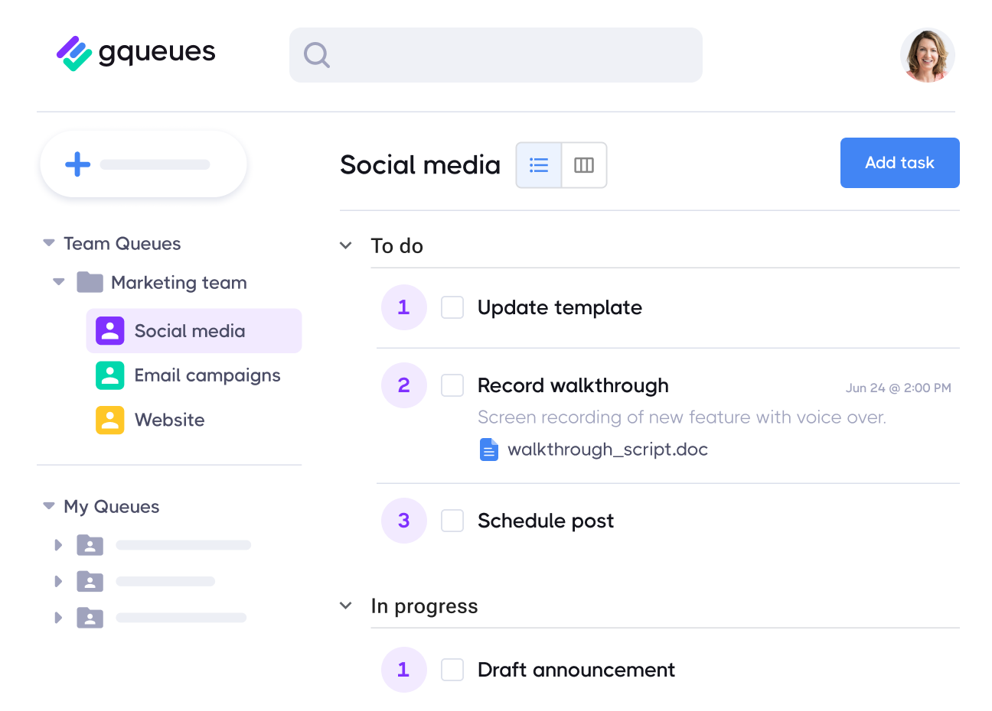Image resolution: width=992 pixels, height=711 pixels.
Task: Click the Social media page title
Action: 420,165
